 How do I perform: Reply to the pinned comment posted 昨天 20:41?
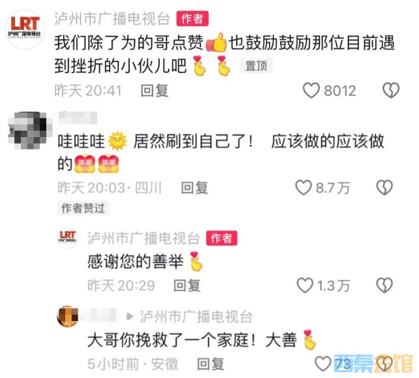[155, 90]
